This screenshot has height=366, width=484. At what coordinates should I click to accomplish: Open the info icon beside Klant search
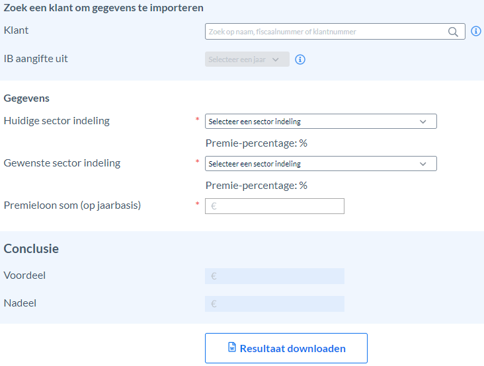pyautogui.click(x=475, y=31)
